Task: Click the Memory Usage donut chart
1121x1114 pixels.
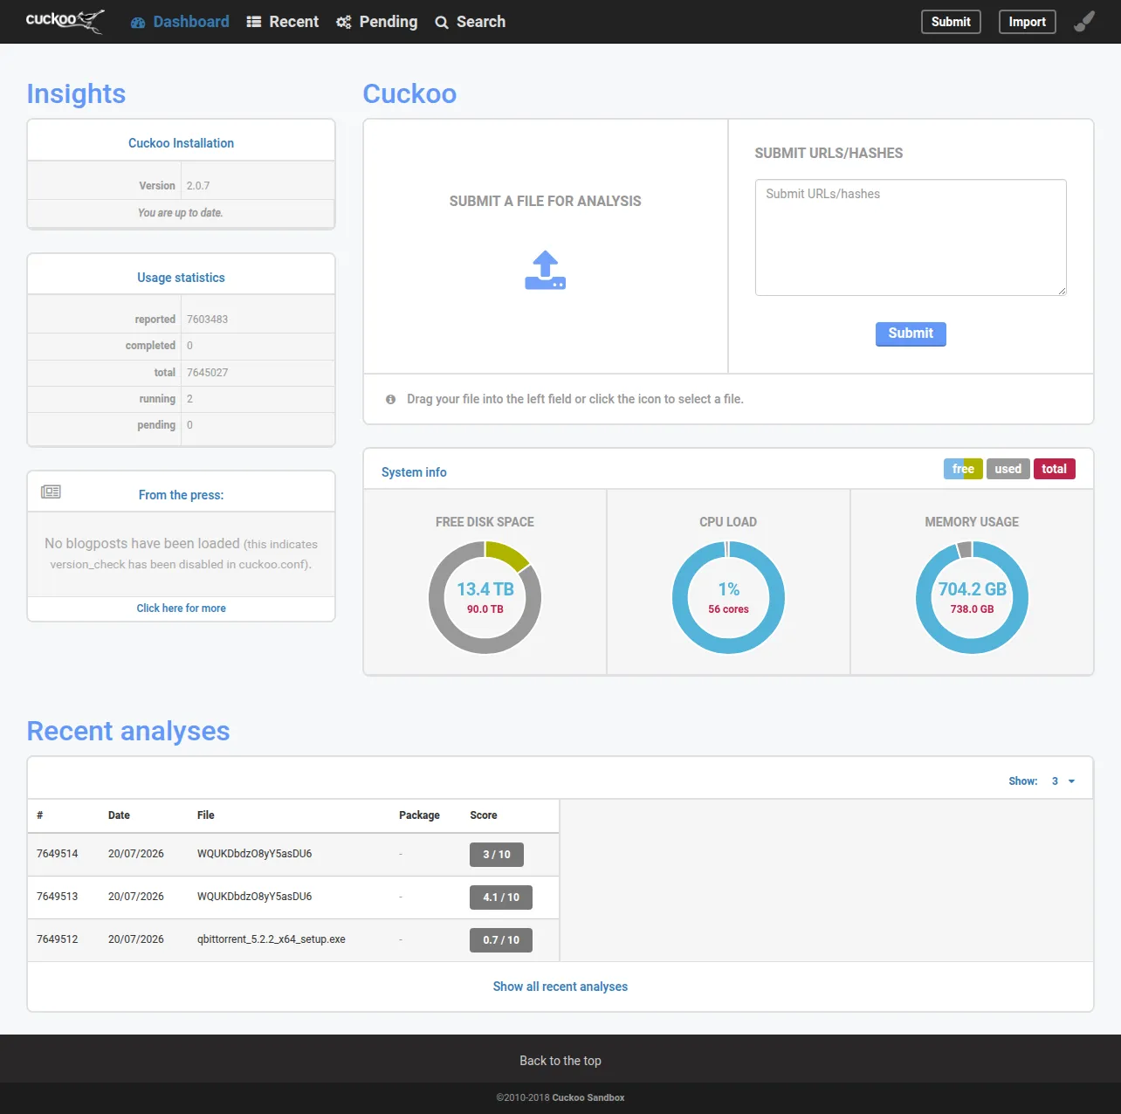Action: pyautogui.click(x=972, y=597)
